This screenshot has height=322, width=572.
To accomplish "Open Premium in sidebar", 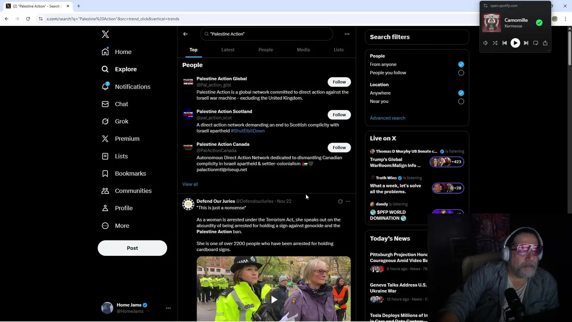I will point(120,139).
